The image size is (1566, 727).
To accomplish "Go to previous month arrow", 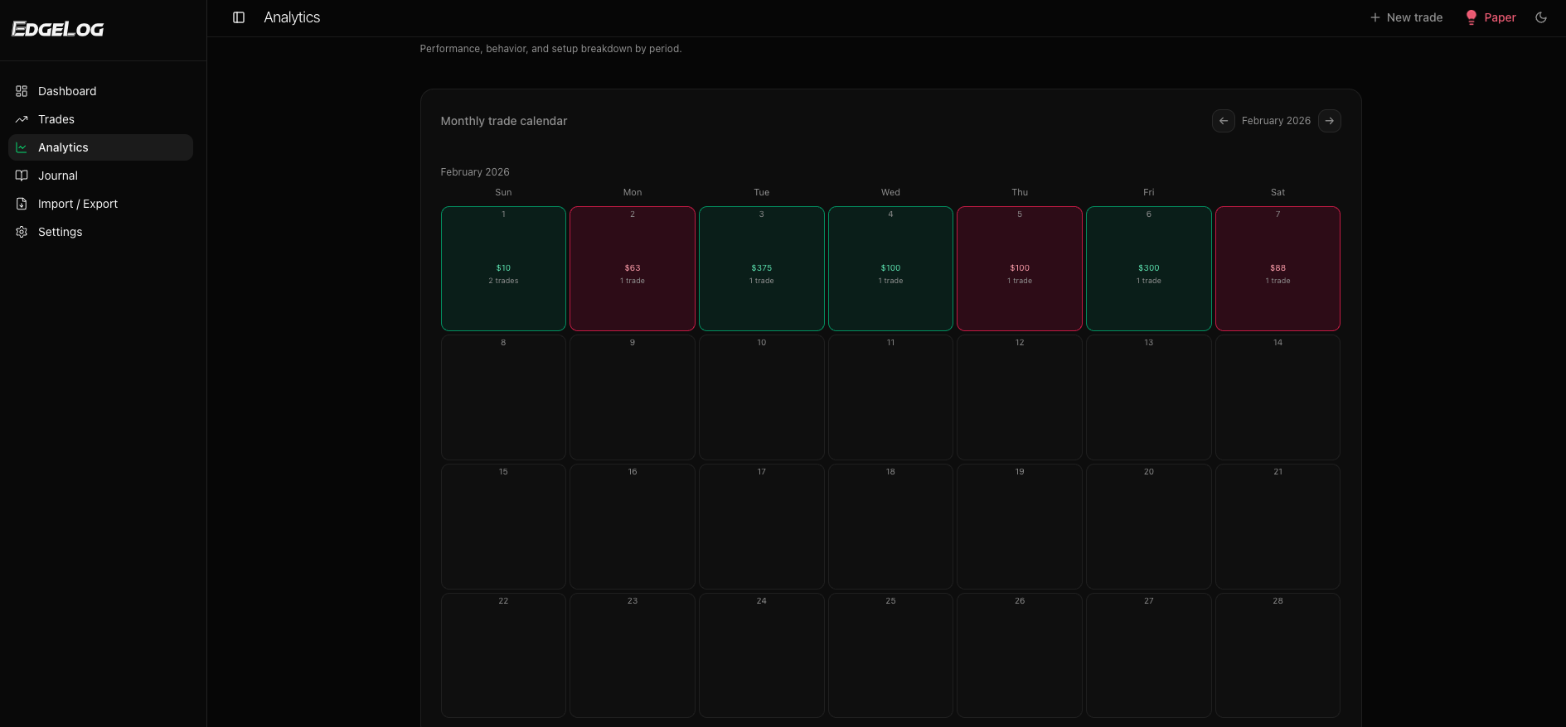I will point(1224,121).
